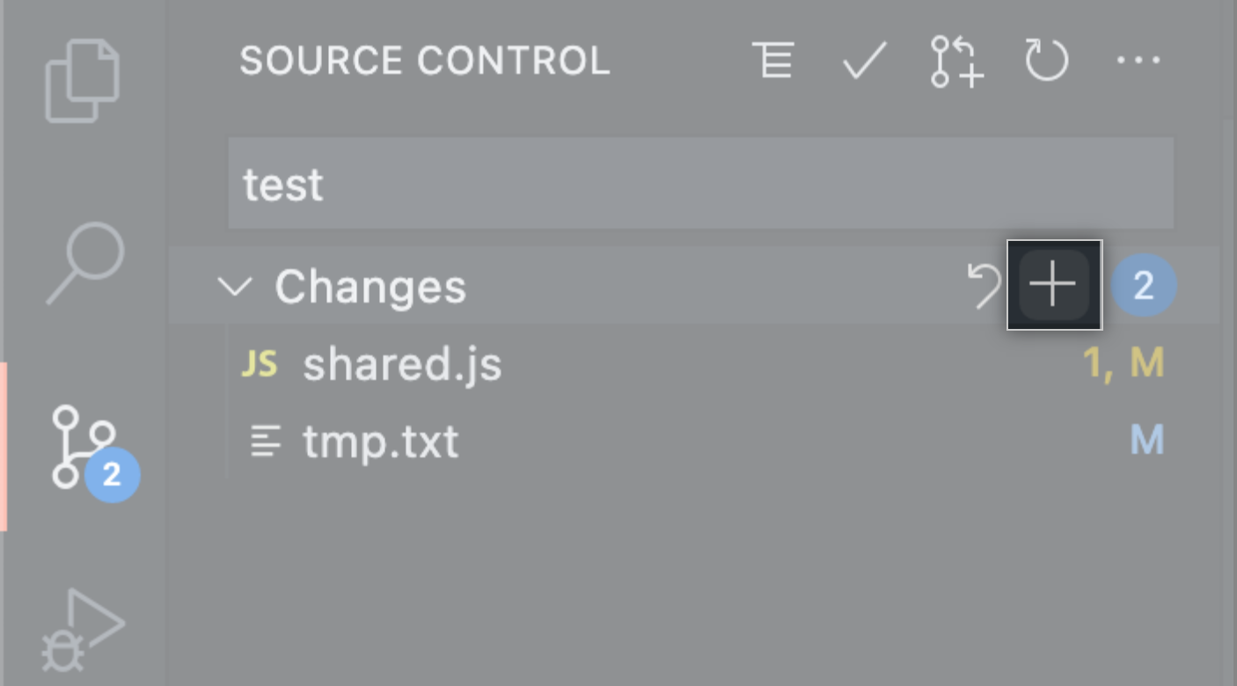1237x686 pixels.
Task: Open the modified file shared.js
Action: (x=402, y=363)
